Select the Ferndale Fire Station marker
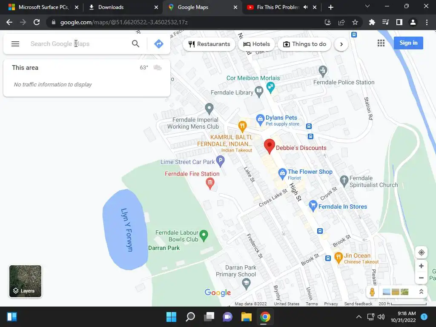This screenshot has height=327, width=436. click(210, 184)
